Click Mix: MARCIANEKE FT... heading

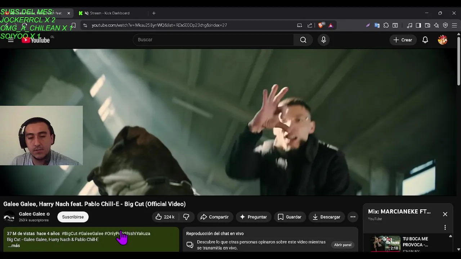399,212
